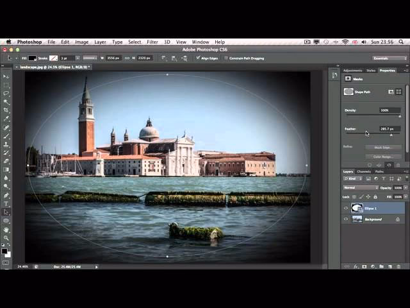Viewport: 410px width, 308px height.
Task: Select the Eraser tool
Action: tap(6, 161)
